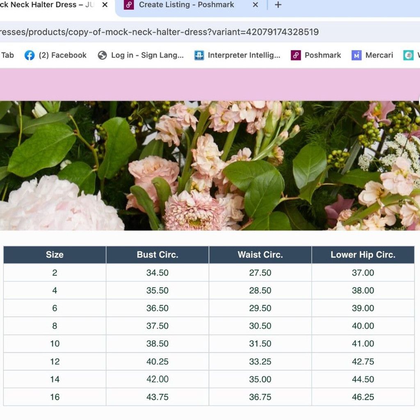Click the floral banner image

click(210, 166)
